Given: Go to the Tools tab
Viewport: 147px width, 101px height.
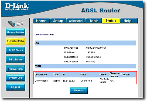Looking at the screenshot, I should pyautogui.click(x=94, y=21).
